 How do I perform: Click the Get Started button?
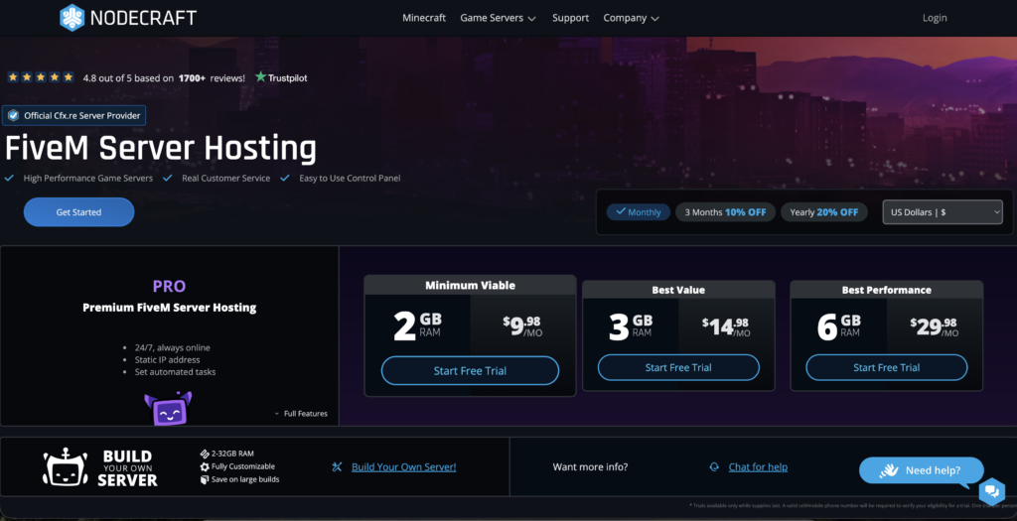79,212
